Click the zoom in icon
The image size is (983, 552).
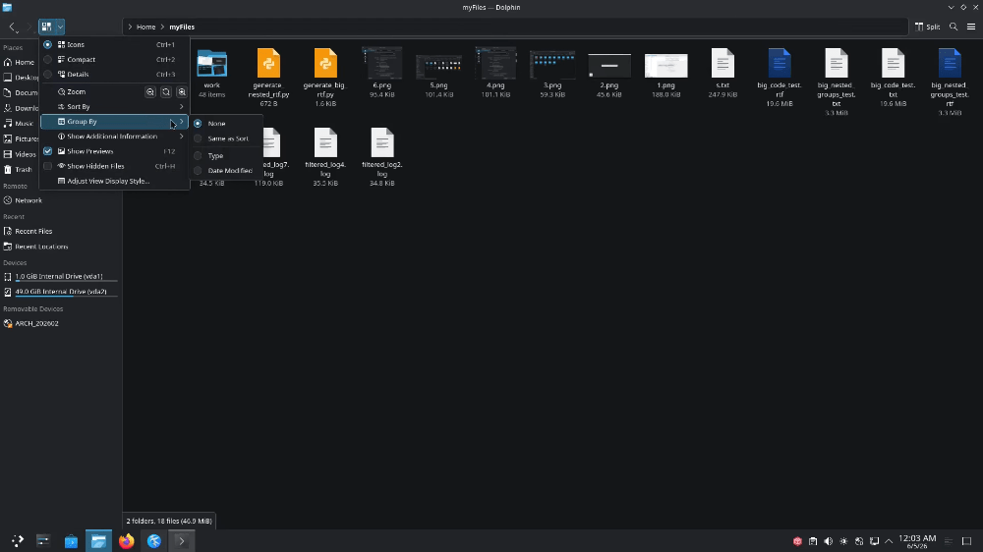(182, 92)
